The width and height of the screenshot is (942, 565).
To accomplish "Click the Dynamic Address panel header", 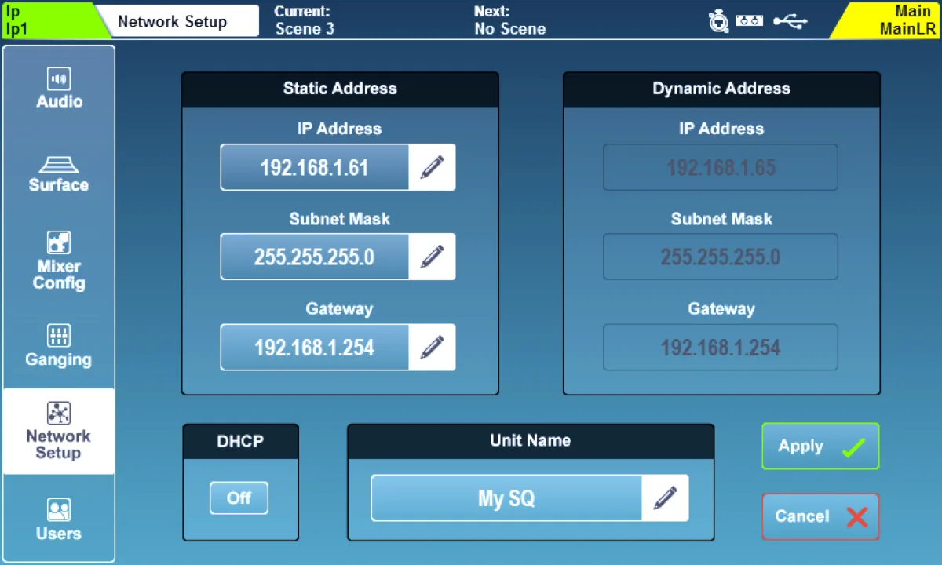I will (x=721, y=89).
